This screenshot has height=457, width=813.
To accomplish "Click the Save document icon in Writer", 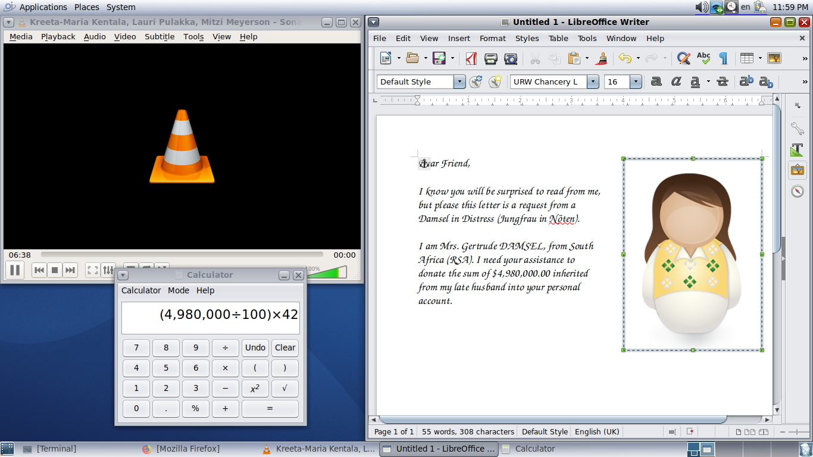I will [x=439, y=58].
